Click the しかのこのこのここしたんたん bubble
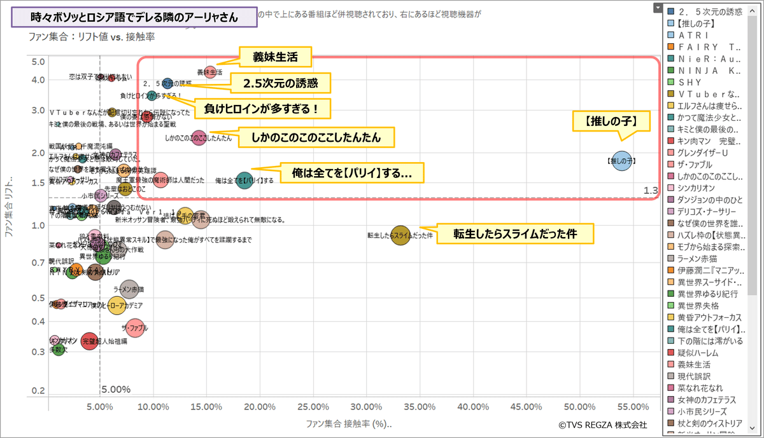This screenshot has height=438, width=764. (x=199, y=137)
